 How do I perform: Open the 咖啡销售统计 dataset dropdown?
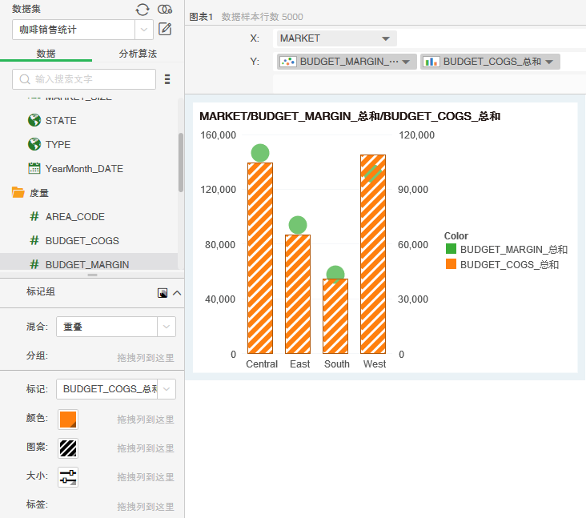coord(143,30)
